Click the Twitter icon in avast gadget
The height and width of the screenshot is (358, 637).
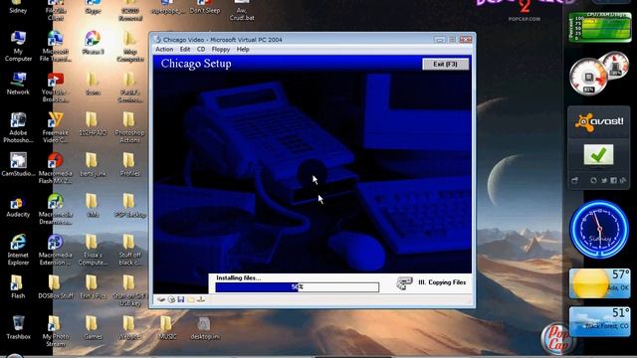click(x=604, y=180)
